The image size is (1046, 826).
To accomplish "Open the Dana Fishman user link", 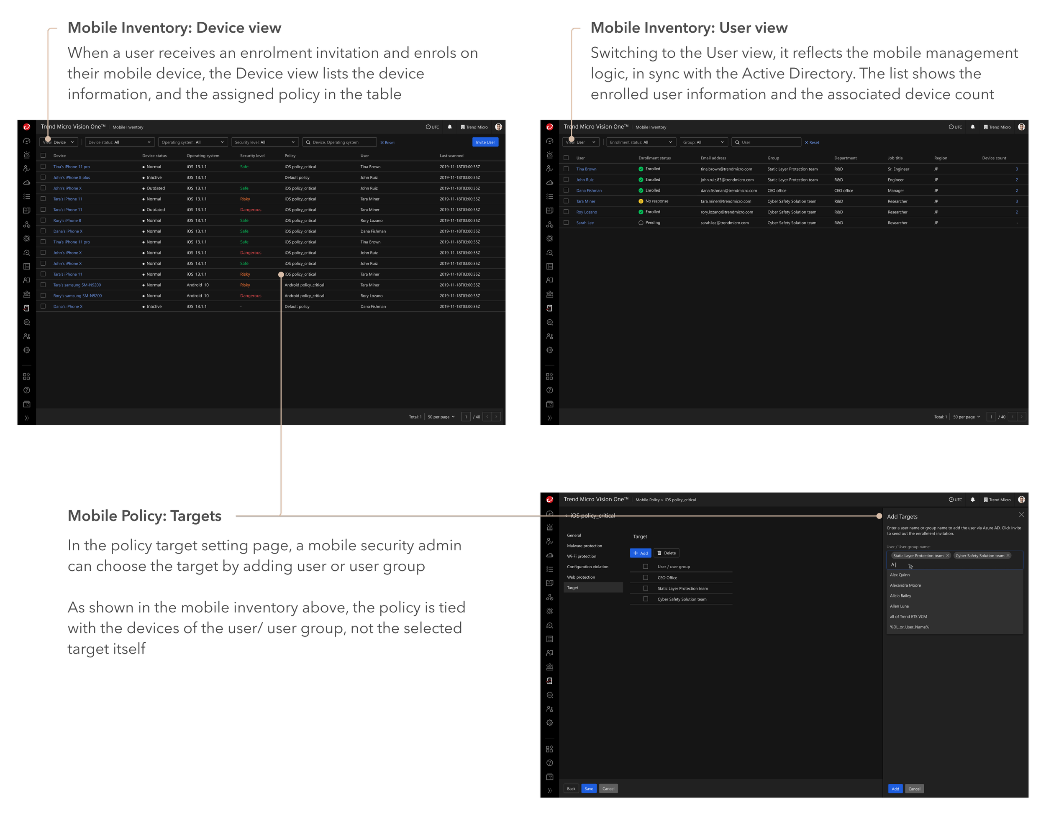I will tap(589, 190).
